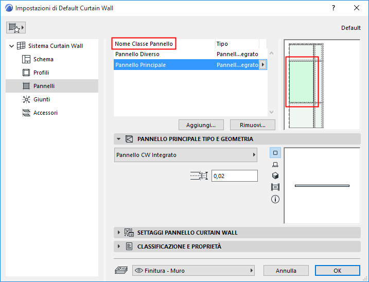Show the info preview icon
The width and height of the screenshot is (369, 282).
(x=275, y=199)
